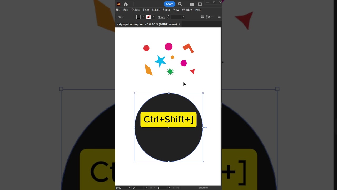This screenshot has width=337, height=190.
Task: Select the blue star shape
Action: tap(160, 61)
